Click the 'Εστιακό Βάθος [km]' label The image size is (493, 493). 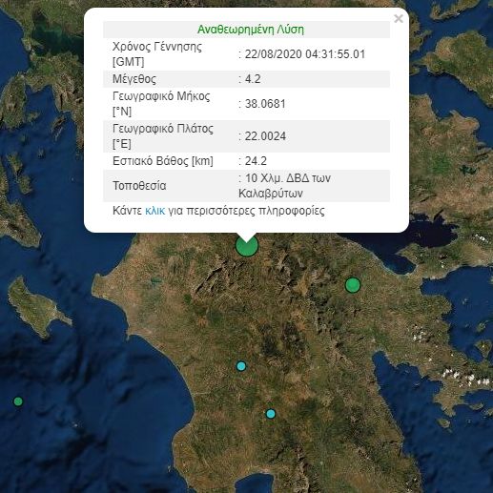[x=163, y=161]
